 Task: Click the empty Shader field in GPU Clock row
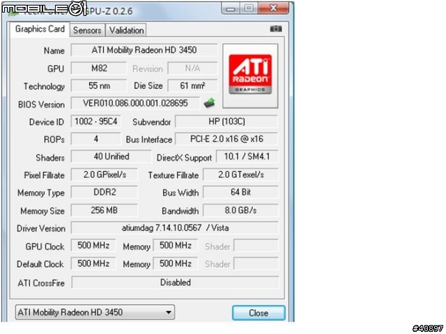pos(256,246)
